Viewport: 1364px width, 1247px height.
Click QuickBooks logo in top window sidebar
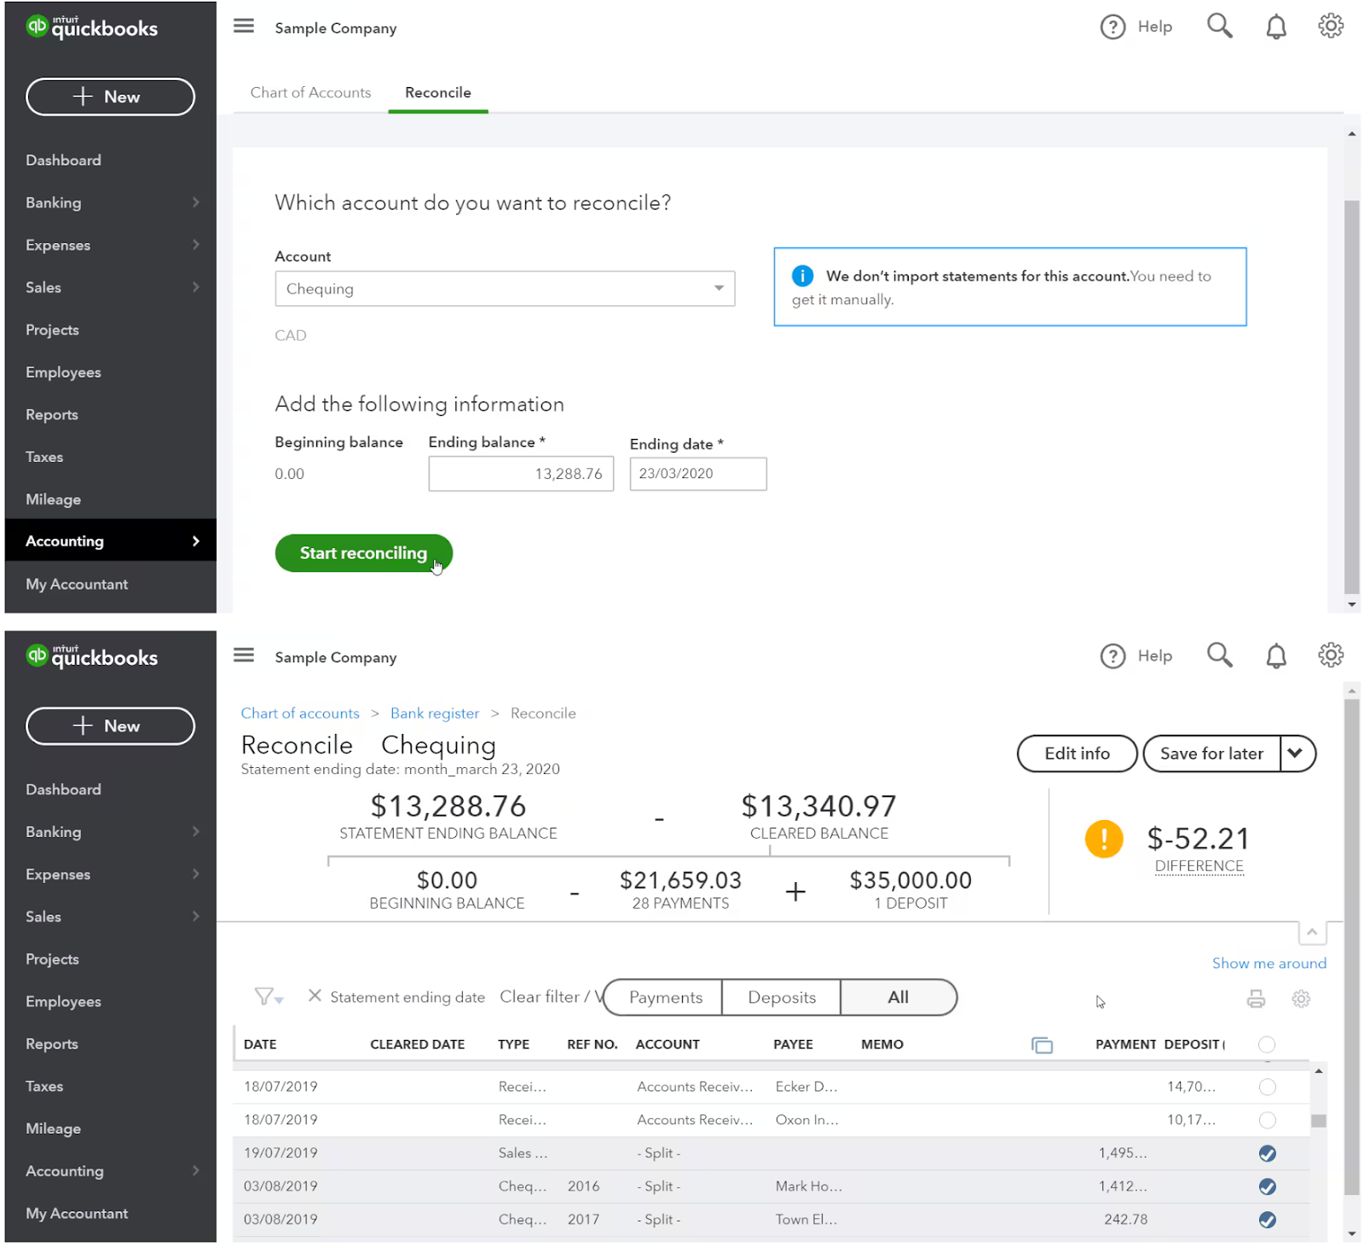pyautogui.click(x=92, y=27)
